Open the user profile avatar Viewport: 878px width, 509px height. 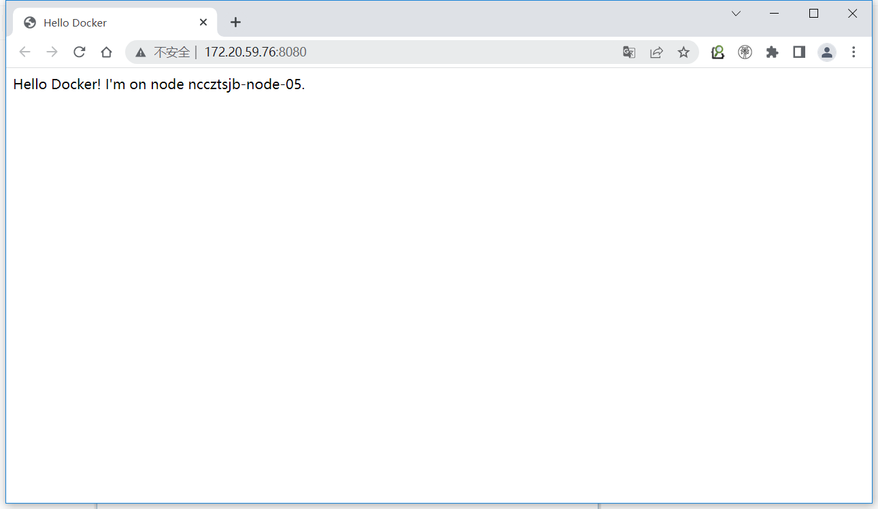(826, 52)
